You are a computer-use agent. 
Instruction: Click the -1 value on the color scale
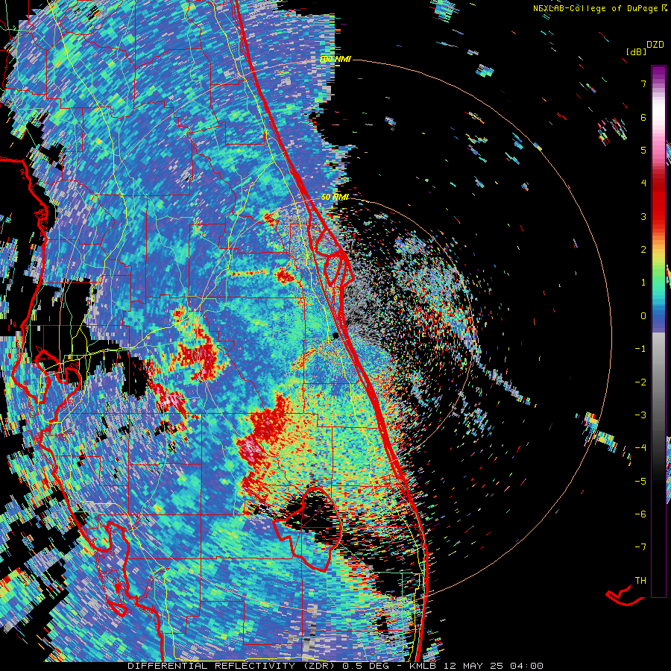(x=640, y=349)
